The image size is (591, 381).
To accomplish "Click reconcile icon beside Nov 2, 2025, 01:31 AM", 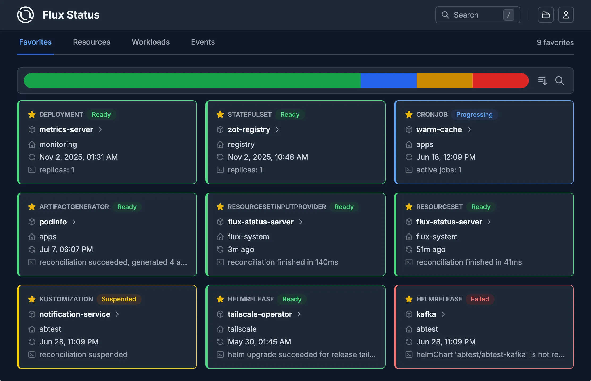I will point(32,157).
